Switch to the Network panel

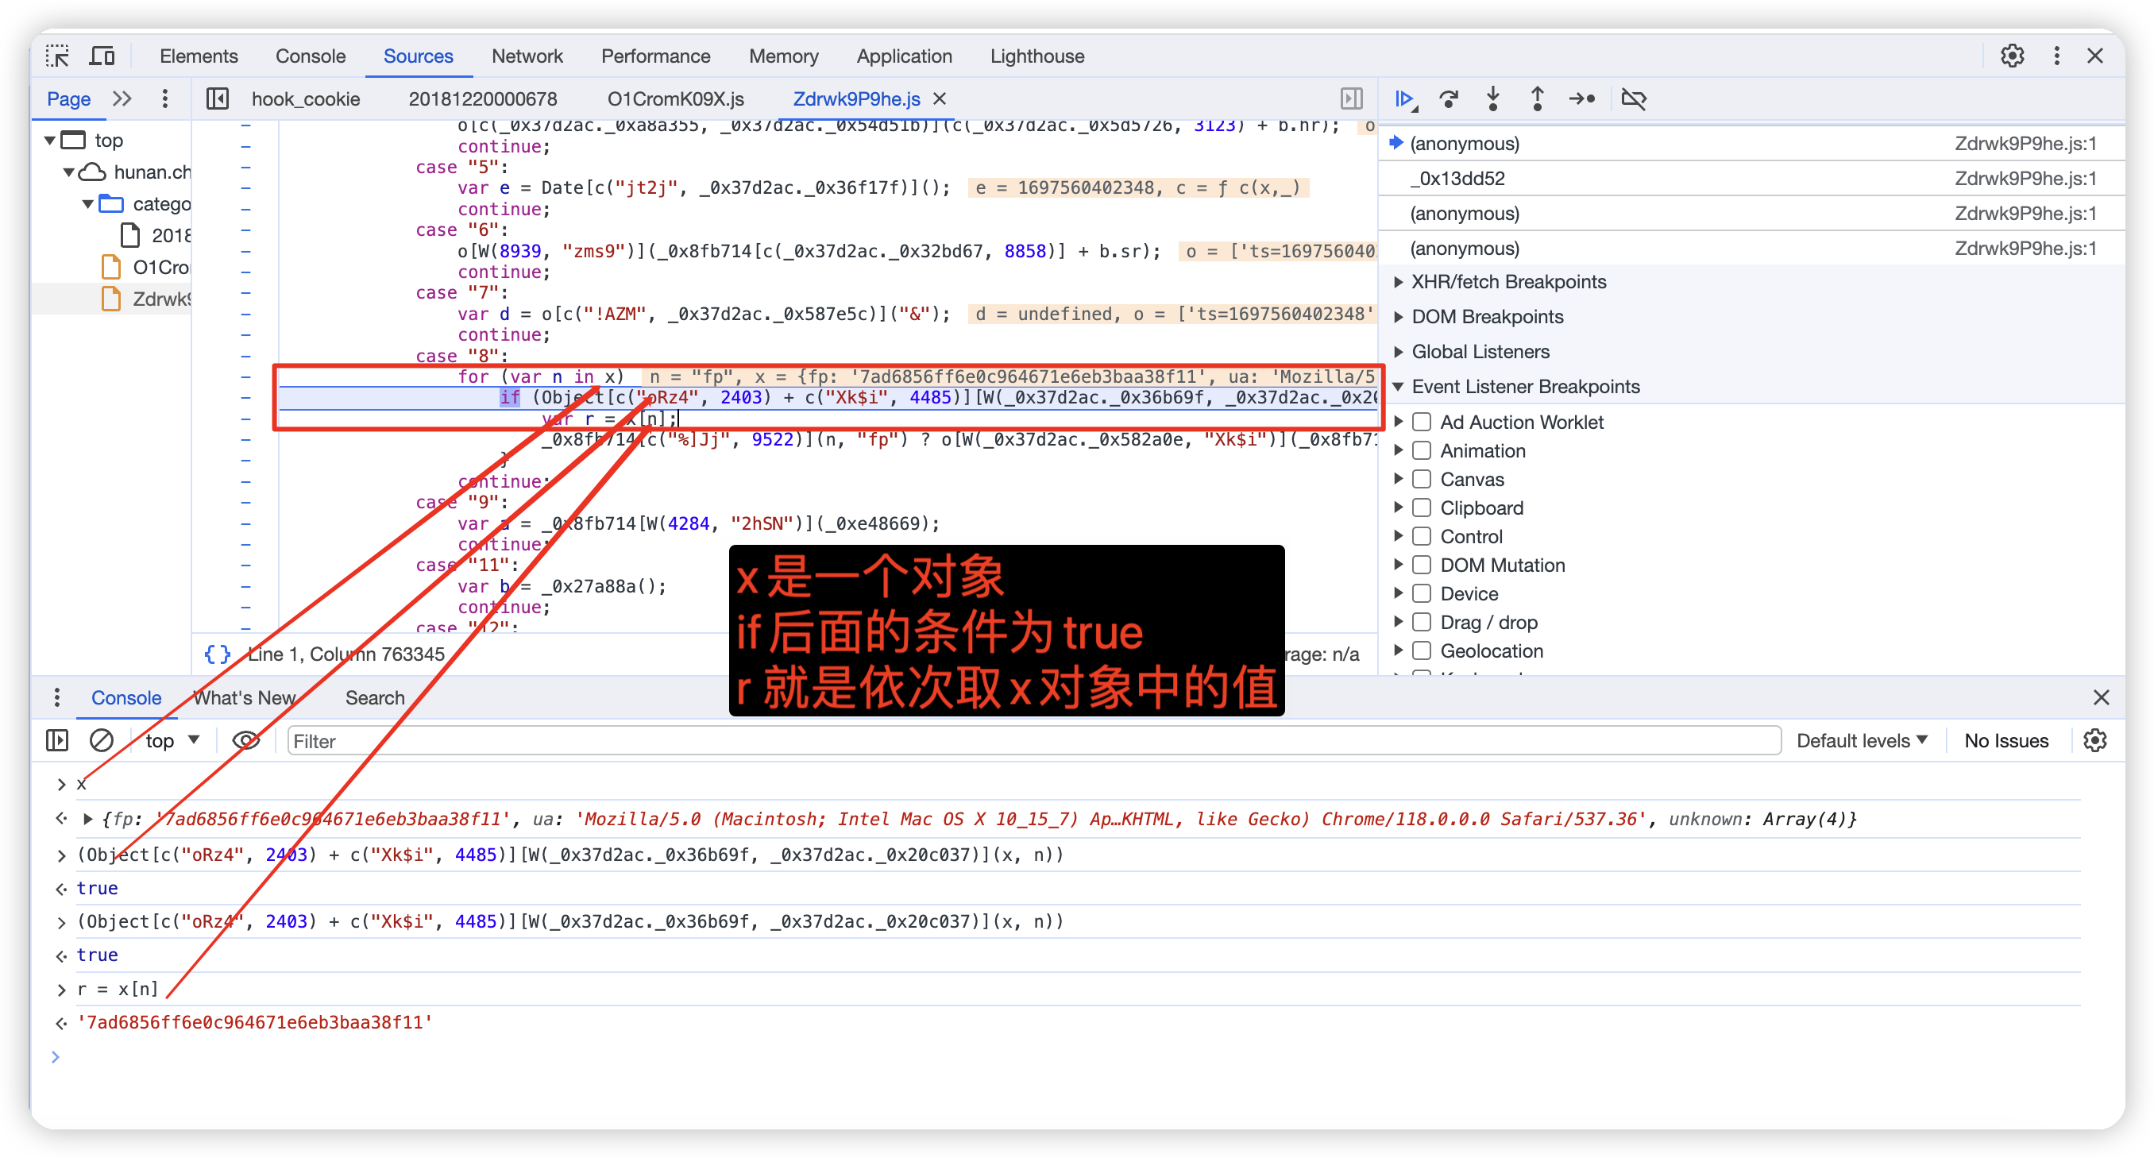pos(527,56)
